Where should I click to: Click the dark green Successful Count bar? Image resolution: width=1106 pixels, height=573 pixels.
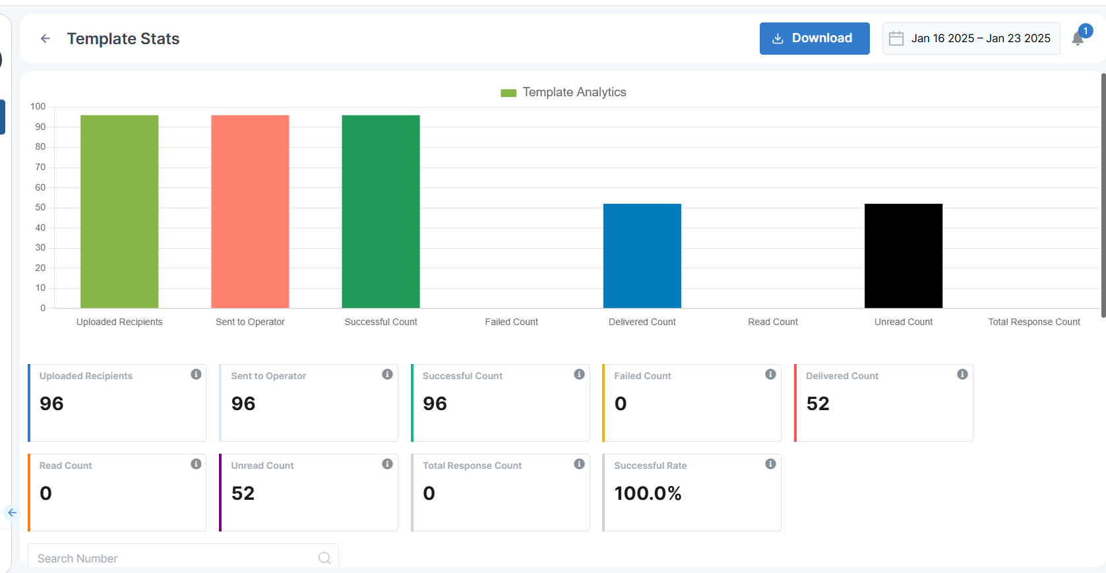[x=381, y=212]
